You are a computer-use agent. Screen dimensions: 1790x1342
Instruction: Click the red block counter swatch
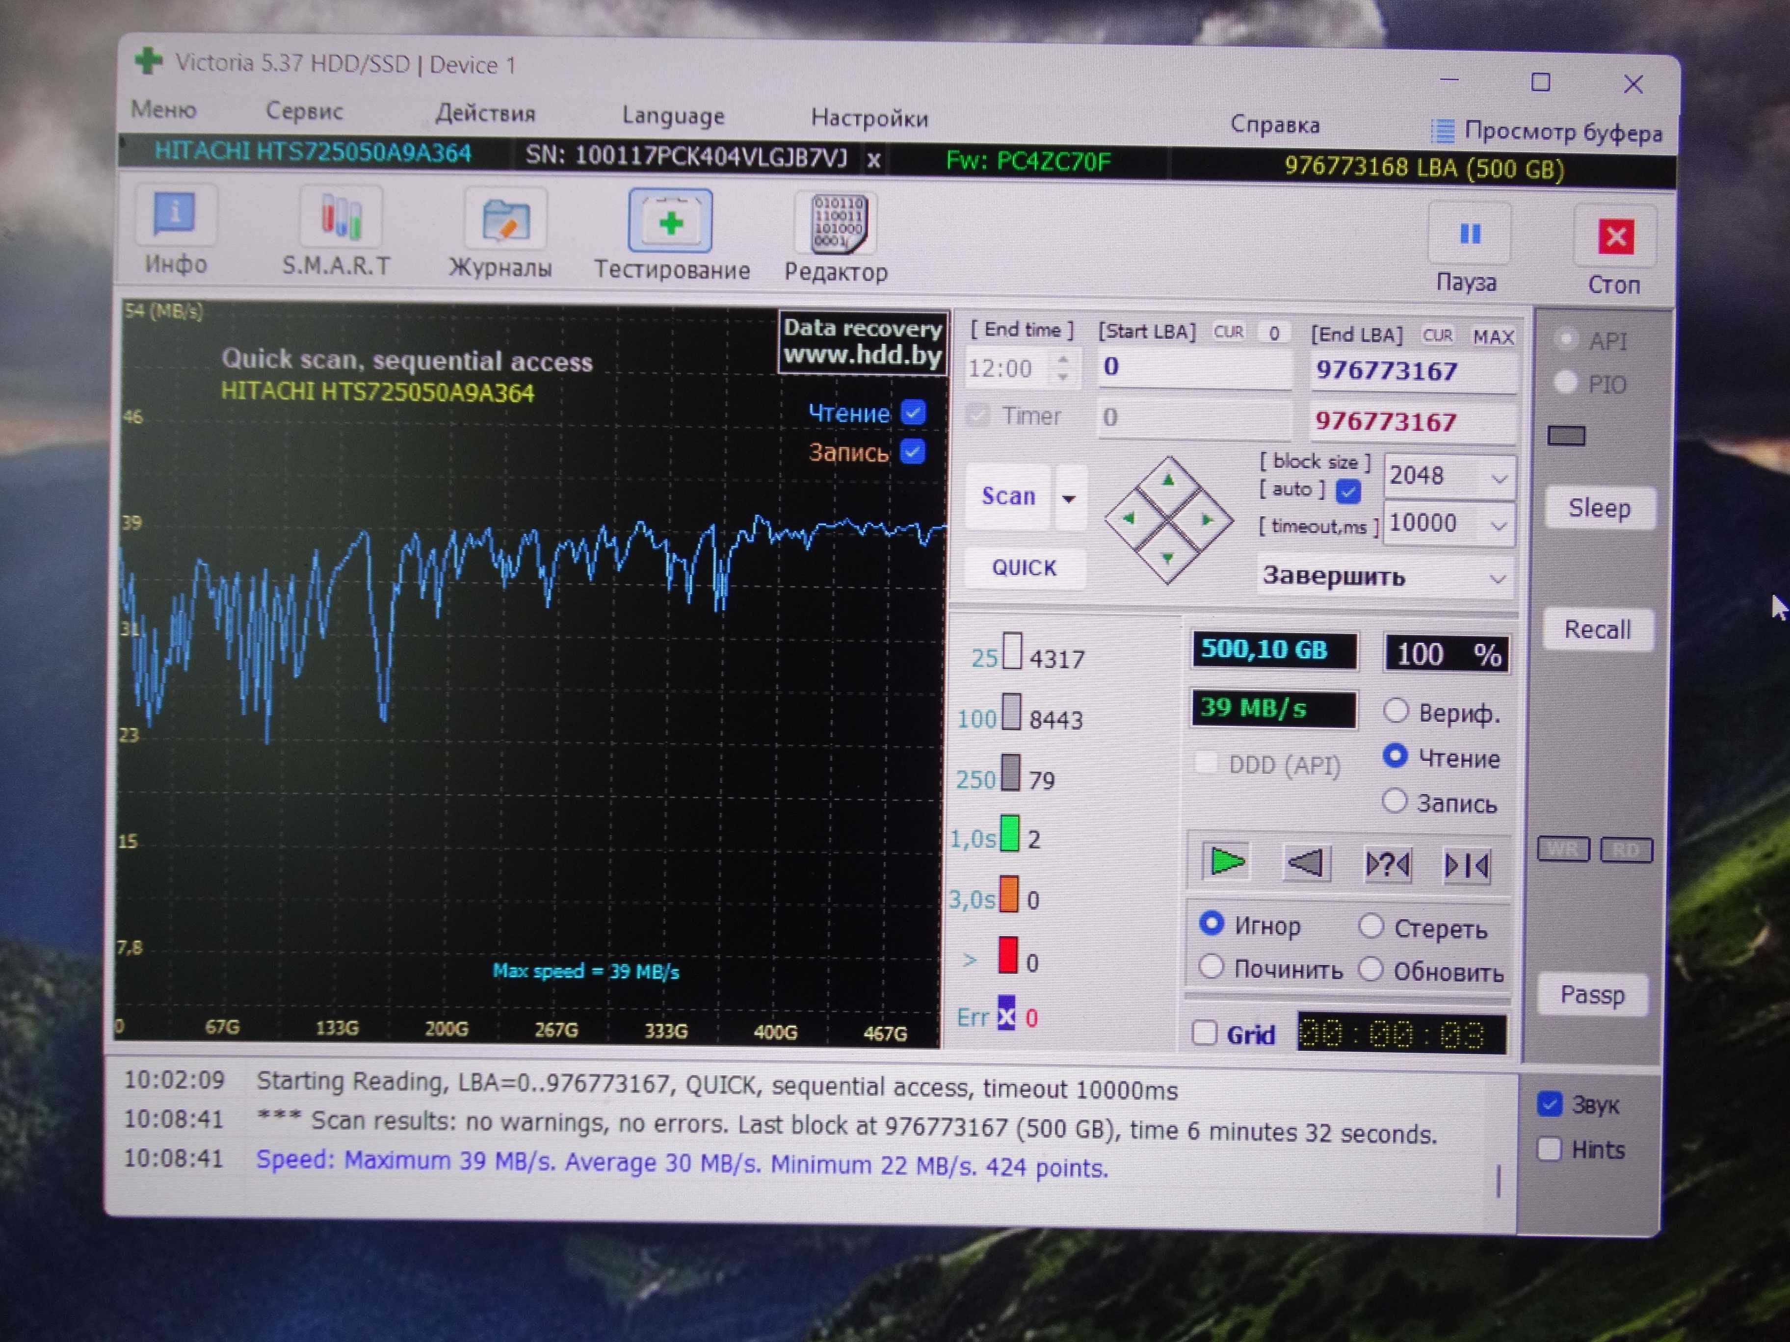1007,955
